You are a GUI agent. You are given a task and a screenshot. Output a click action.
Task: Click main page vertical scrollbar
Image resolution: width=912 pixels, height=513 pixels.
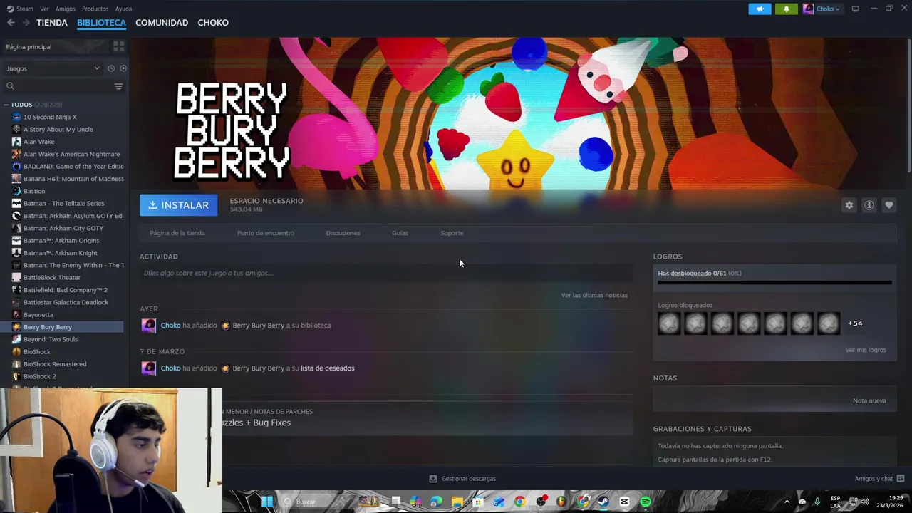pos(908,105)
